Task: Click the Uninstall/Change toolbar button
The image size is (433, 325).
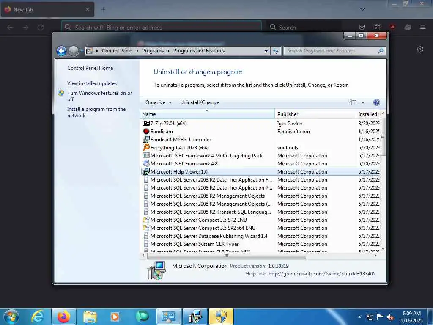Action: pos(200,102)
